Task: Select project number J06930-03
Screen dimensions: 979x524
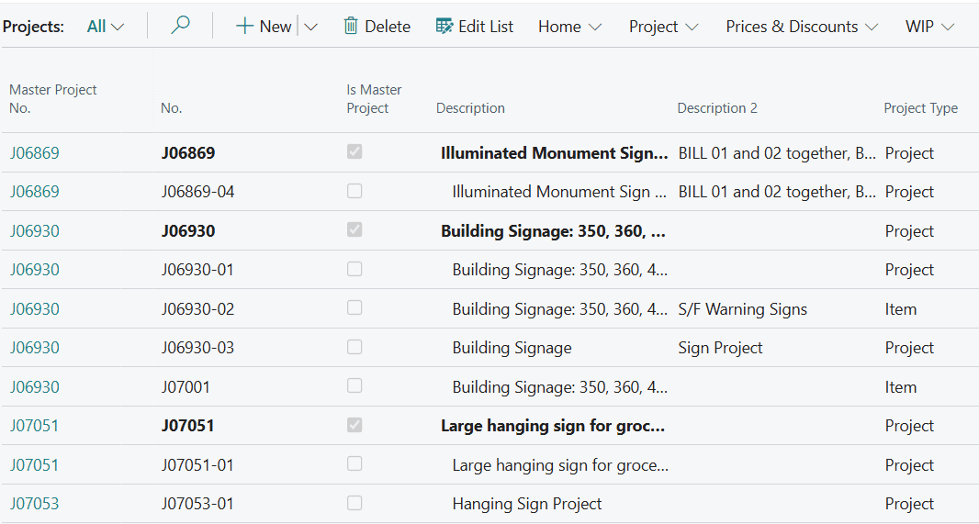Action: (197, 348)
